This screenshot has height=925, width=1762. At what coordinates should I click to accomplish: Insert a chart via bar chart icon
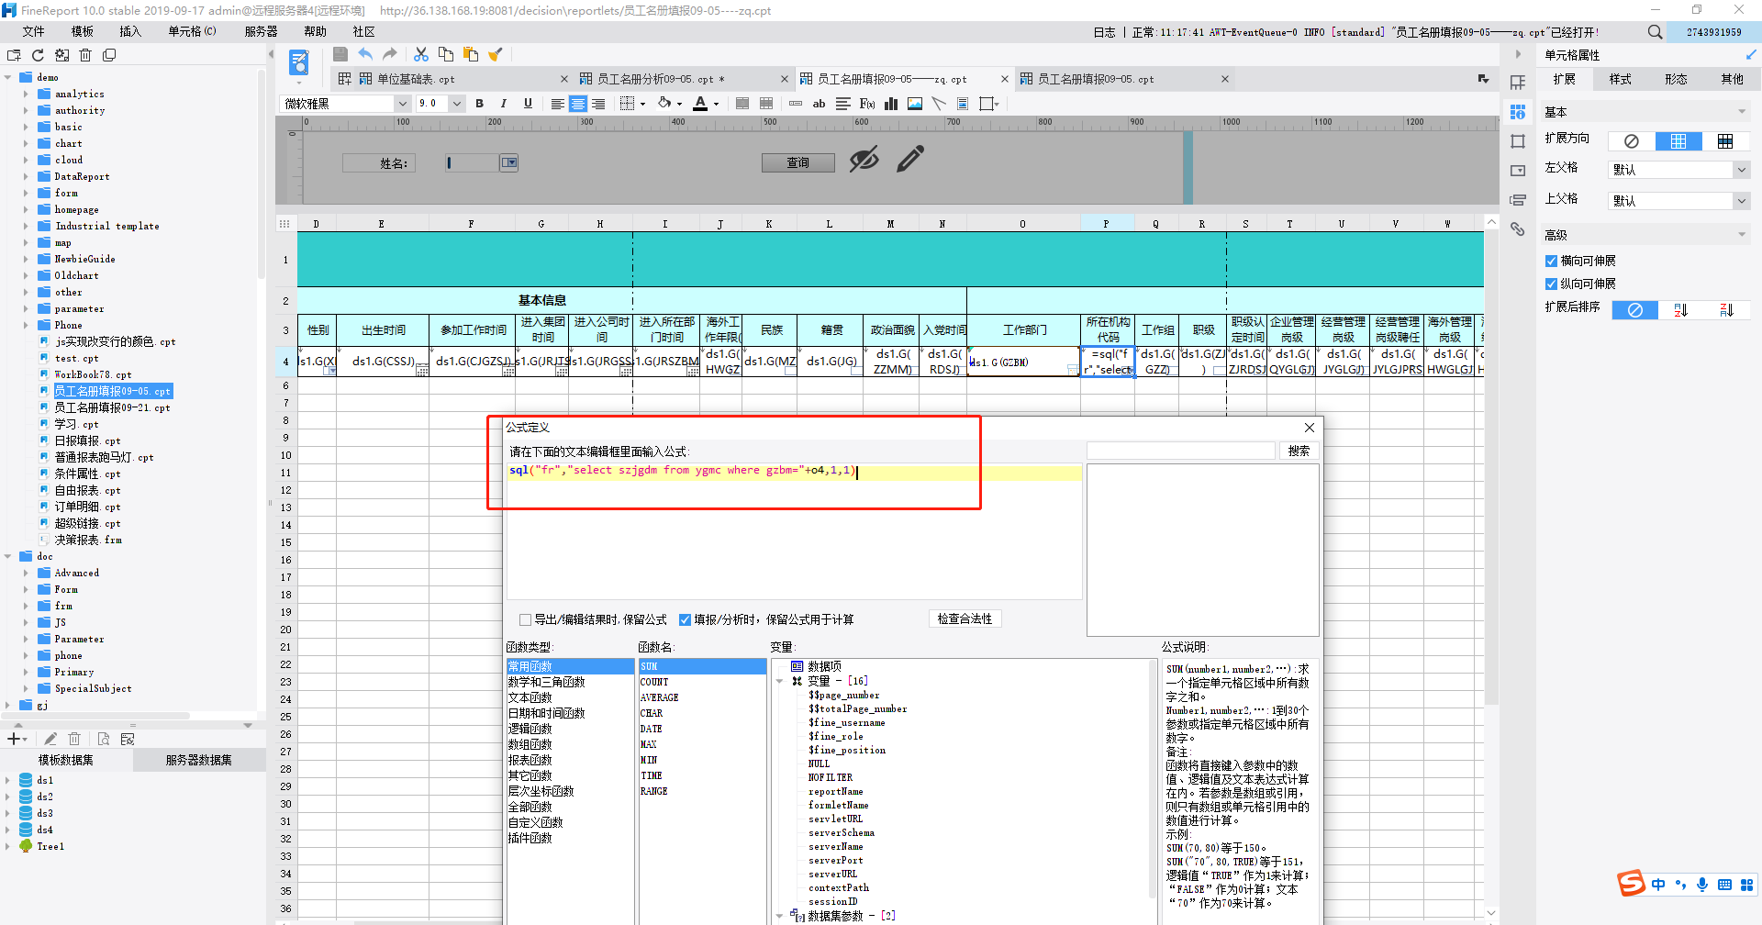[891, 104]
